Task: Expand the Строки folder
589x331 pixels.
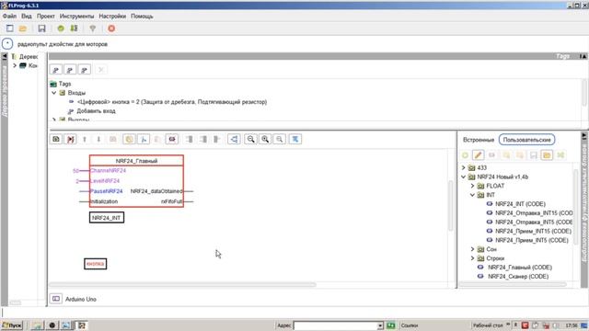Action: pos(472,258)
